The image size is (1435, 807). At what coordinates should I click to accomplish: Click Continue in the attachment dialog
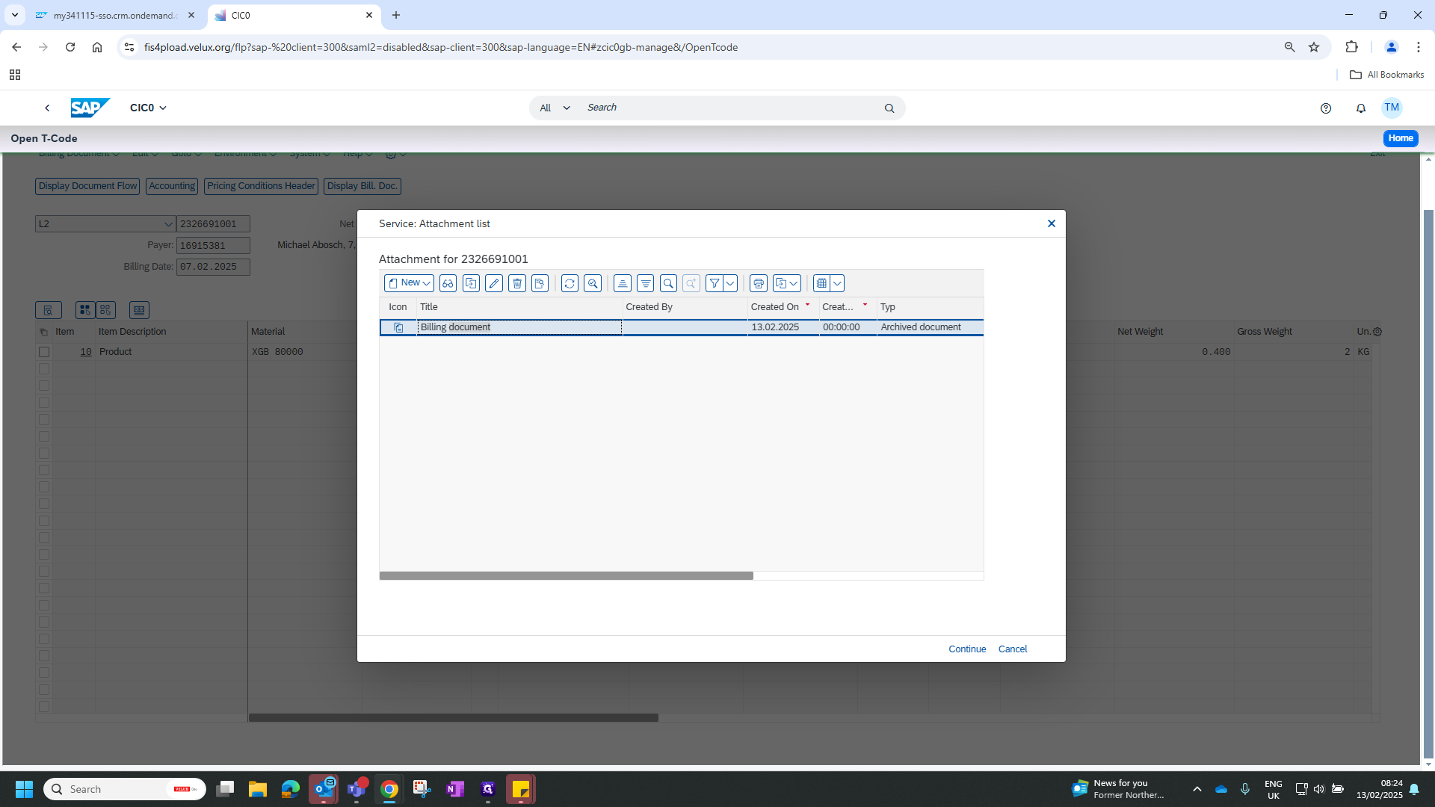(967, 649)
